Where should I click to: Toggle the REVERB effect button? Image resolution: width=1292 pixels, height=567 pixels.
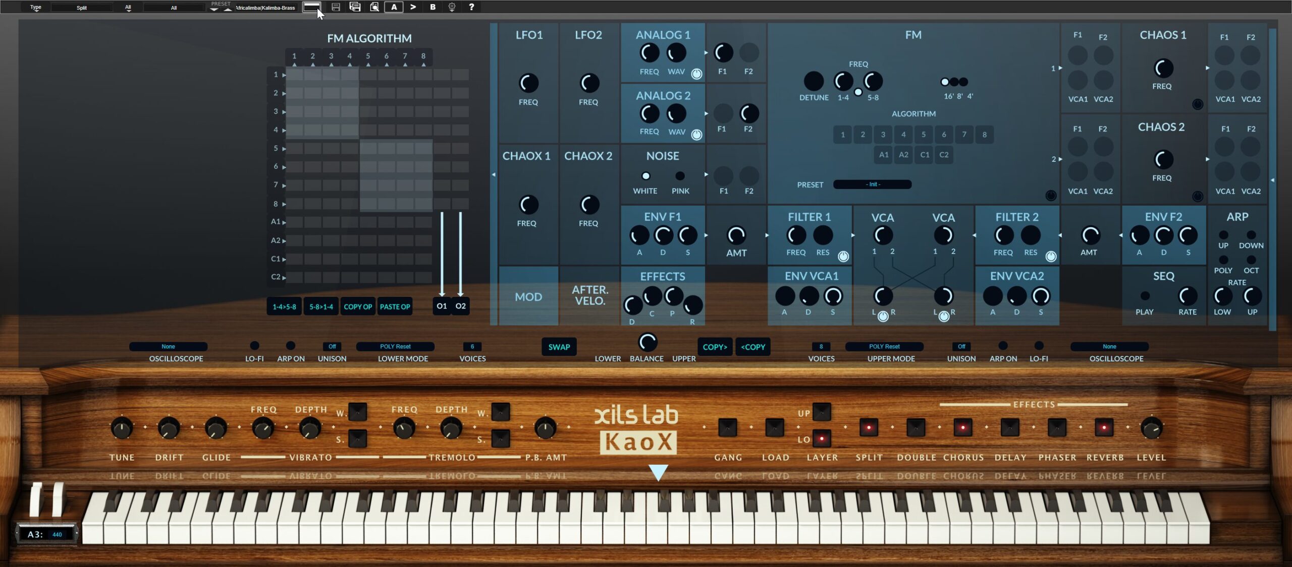pos(1104,427)
